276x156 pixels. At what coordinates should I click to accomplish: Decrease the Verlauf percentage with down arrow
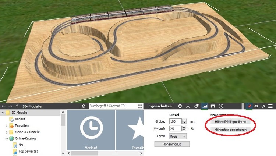click(x=184, y=130)
